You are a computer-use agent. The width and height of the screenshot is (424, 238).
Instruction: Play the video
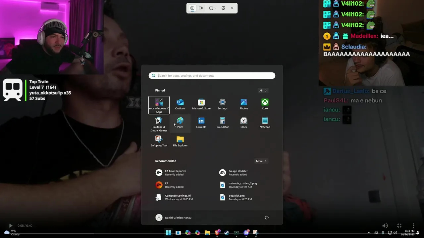click(11, 226)
